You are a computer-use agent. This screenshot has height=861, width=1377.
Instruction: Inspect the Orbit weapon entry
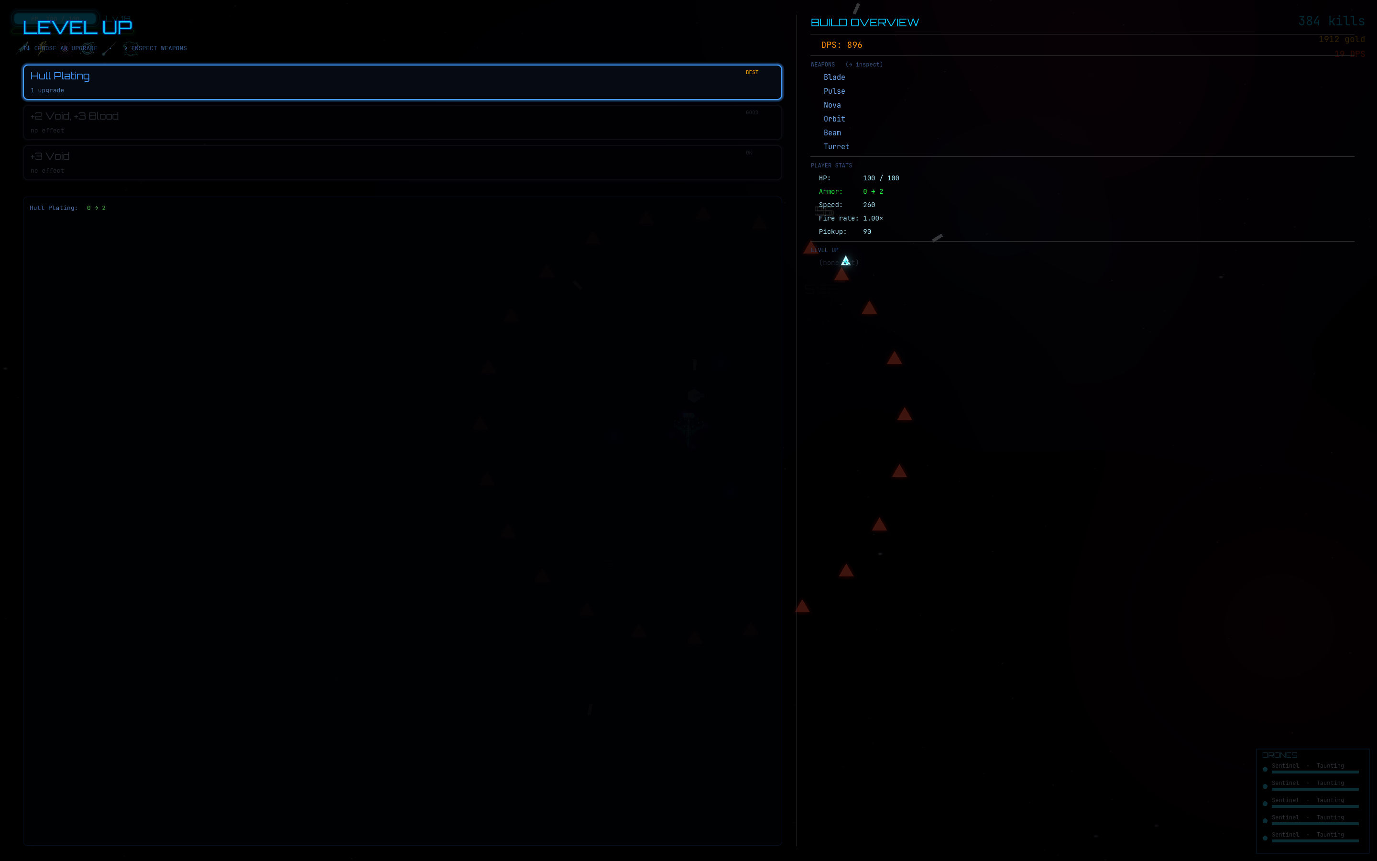pyautogui.click(x=834, y=119)
